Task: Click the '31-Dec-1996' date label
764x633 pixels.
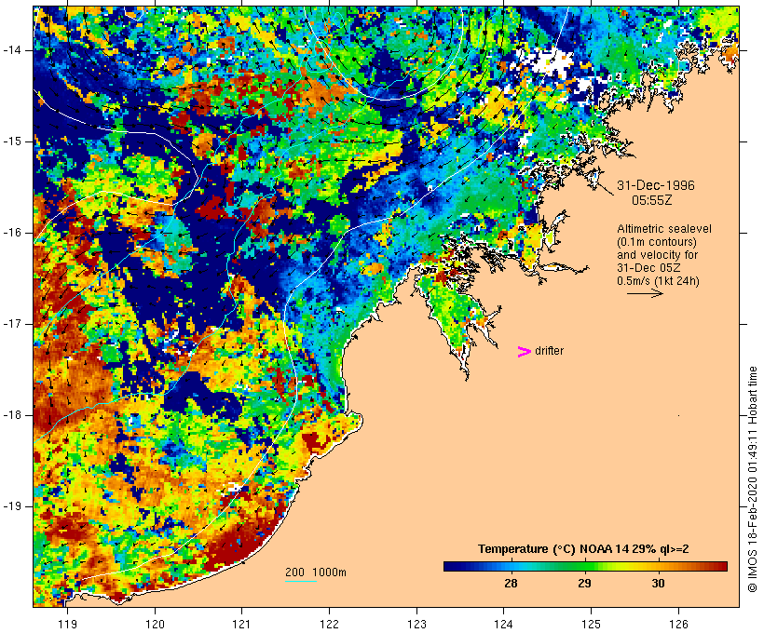Action: tap(656, 185)
